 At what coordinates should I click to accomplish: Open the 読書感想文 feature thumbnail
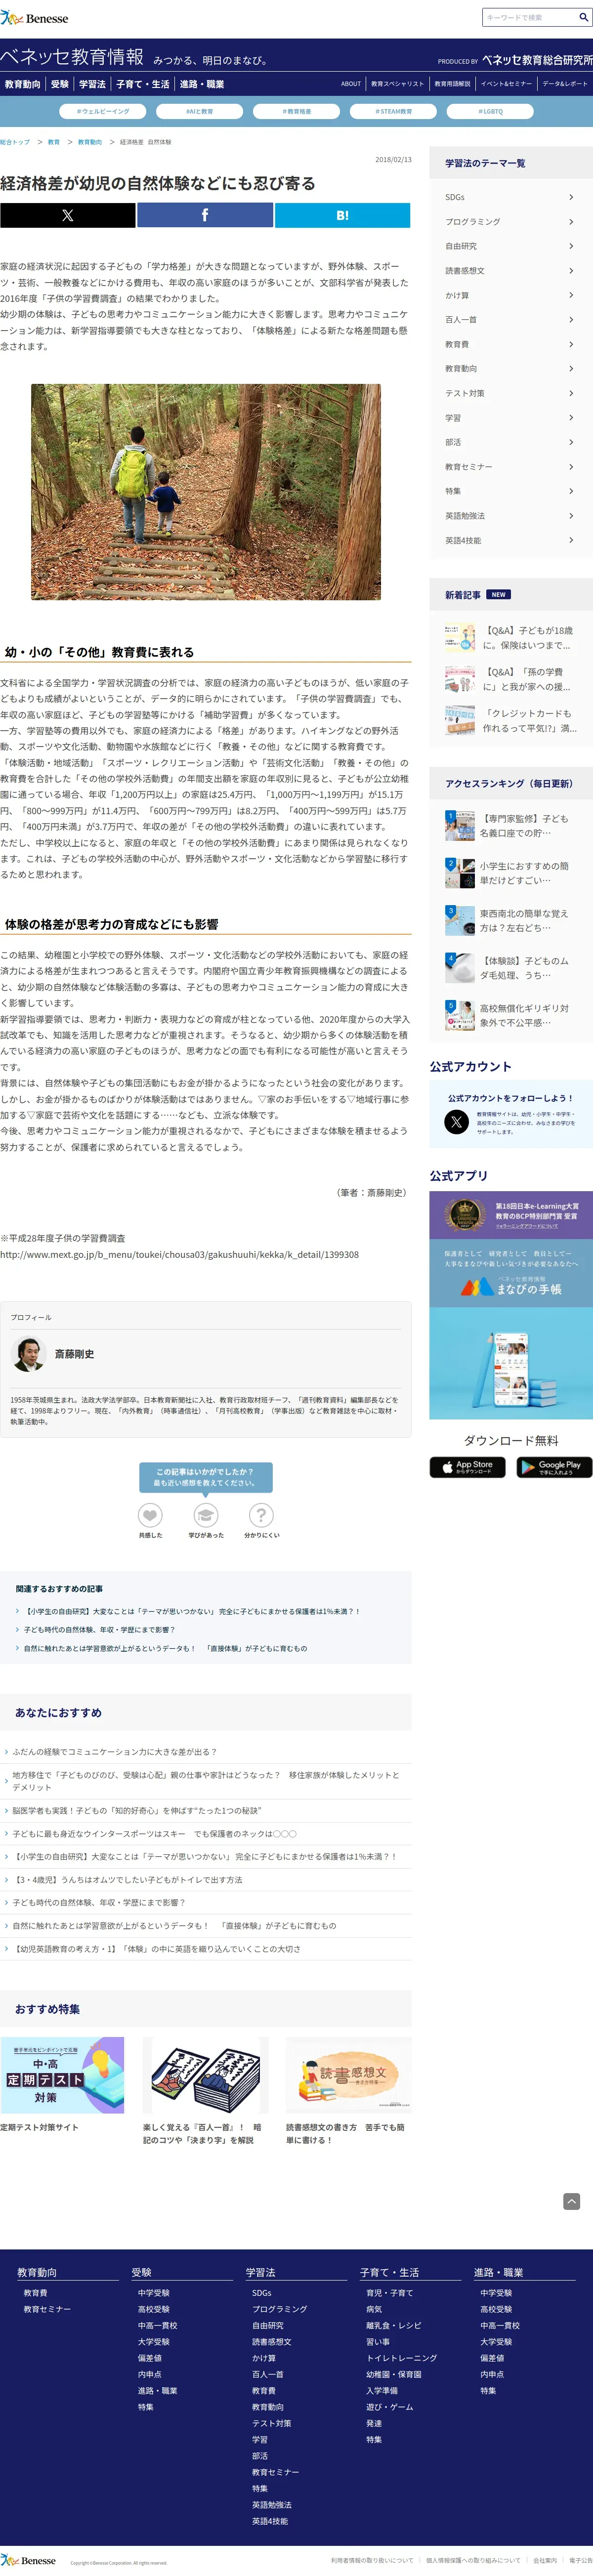(x=348, y=2076)
